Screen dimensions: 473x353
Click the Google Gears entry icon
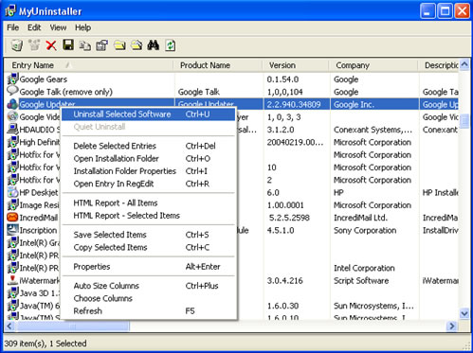pyautogui.click(x=12, y=79)
